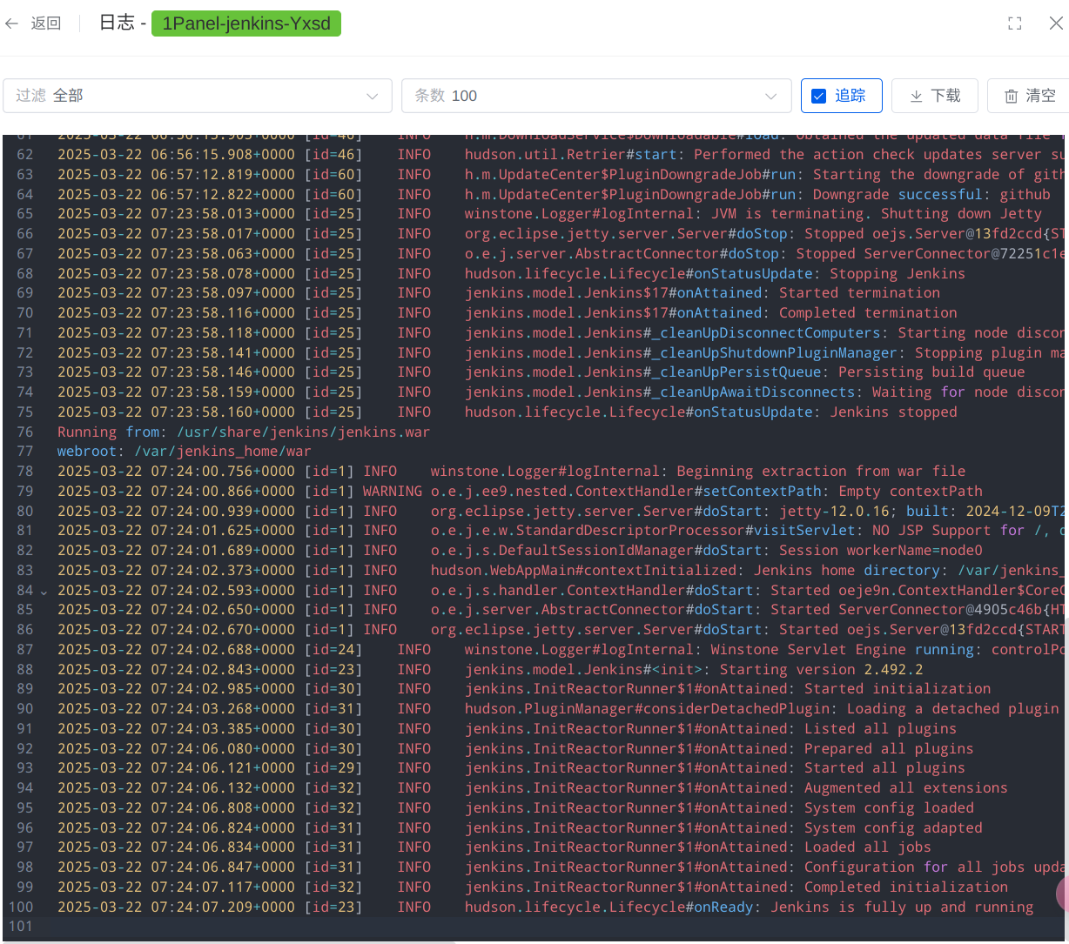The height and width of the screenshot is (944, 1069).
Task: Click 'Listed all plugins' log line
Action: coord(507,729)
